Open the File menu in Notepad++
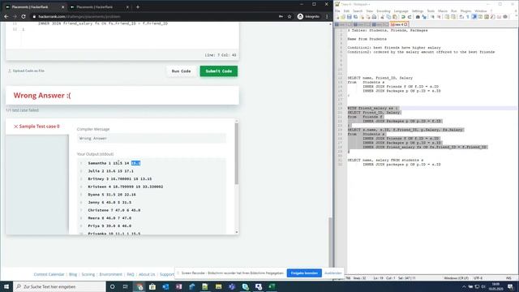 click(x=337, y=11)
